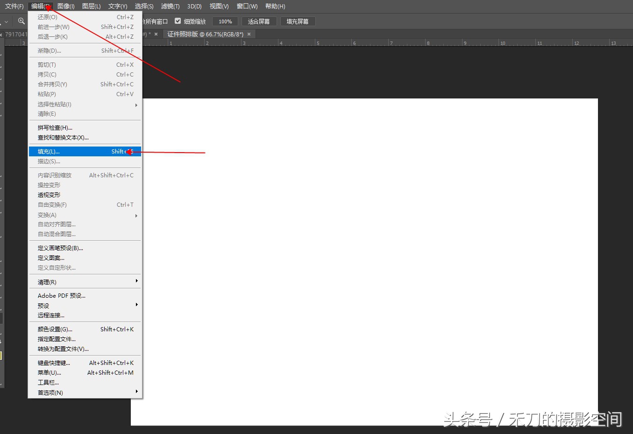Click the 填充屏幕 button
This screenshot has width=633, height=434.
[x=298, y=21]
